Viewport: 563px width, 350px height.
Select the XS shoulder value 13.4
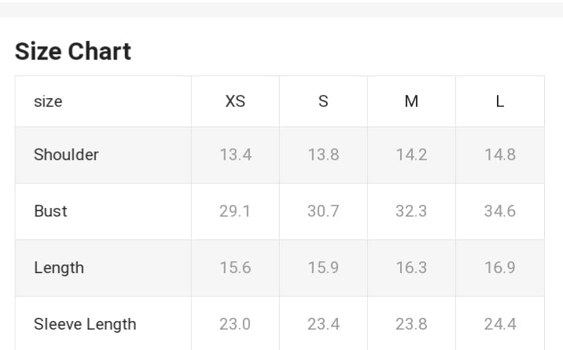pos(235,155)
